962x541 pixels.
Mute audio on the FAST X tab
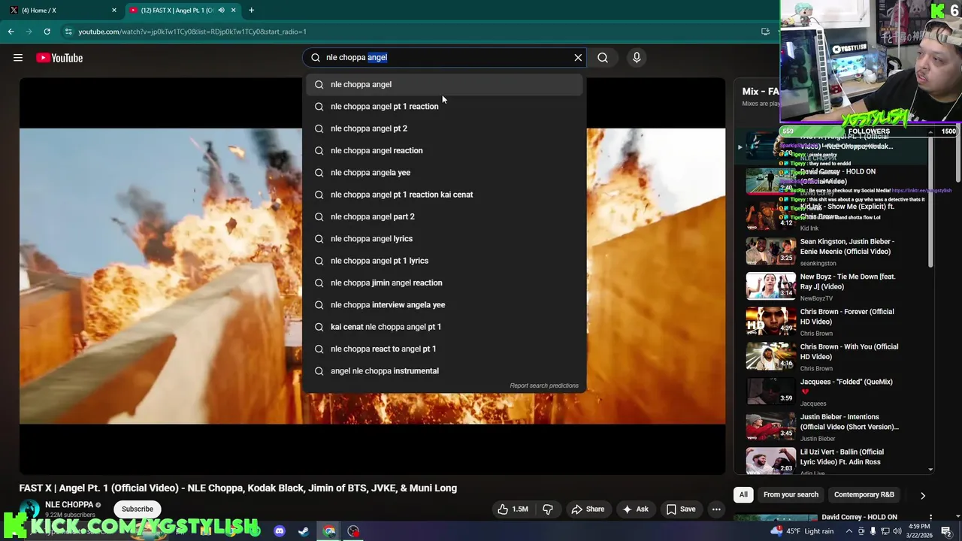pyautogui.click(x=221, y=10)
